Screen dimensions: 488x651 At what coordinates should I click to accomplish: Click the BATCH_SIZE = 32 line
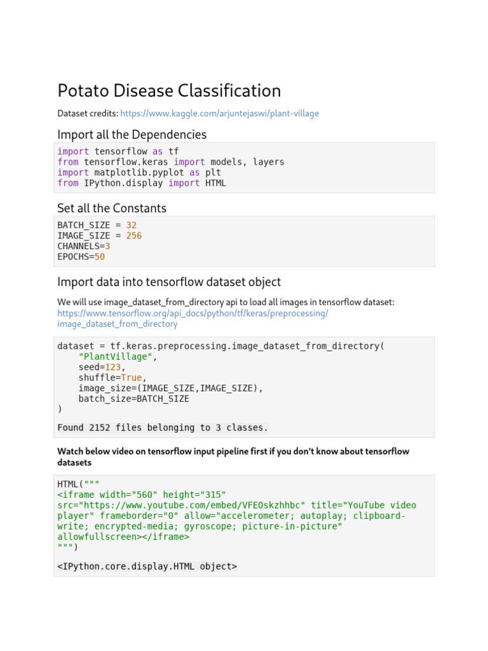97,225
